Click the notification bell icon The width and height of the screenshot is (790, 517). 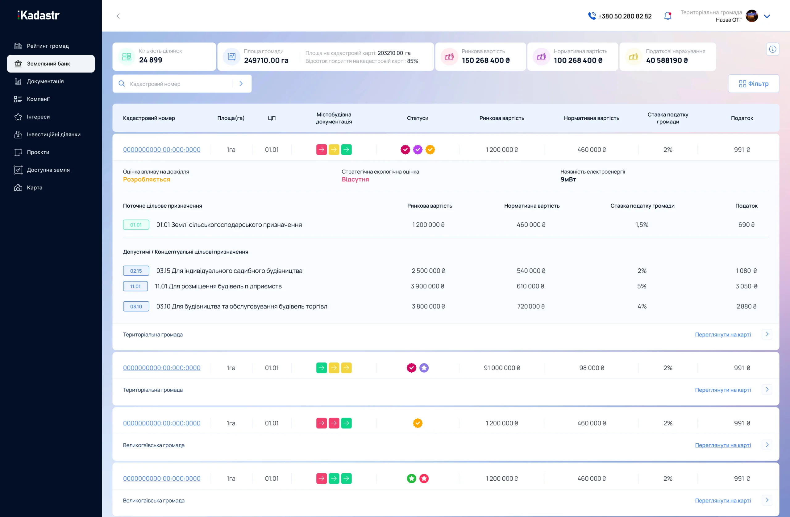(667, 16)
